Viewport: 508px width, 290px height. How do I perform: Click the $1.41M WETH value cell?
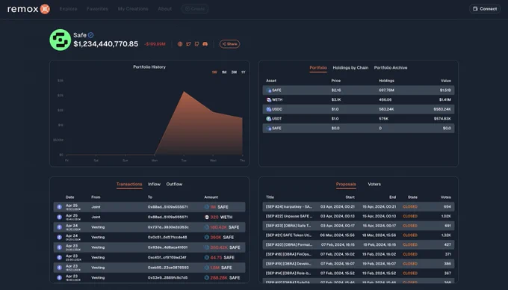(444, 100)
